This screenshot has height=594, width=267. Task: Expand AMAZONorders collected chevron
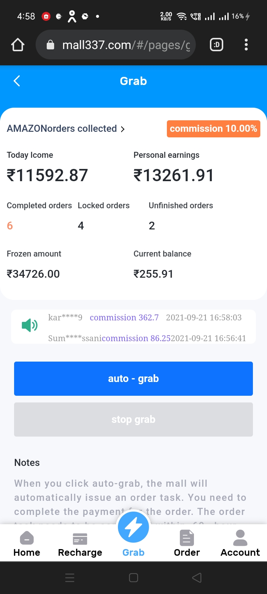click(123, 129)
